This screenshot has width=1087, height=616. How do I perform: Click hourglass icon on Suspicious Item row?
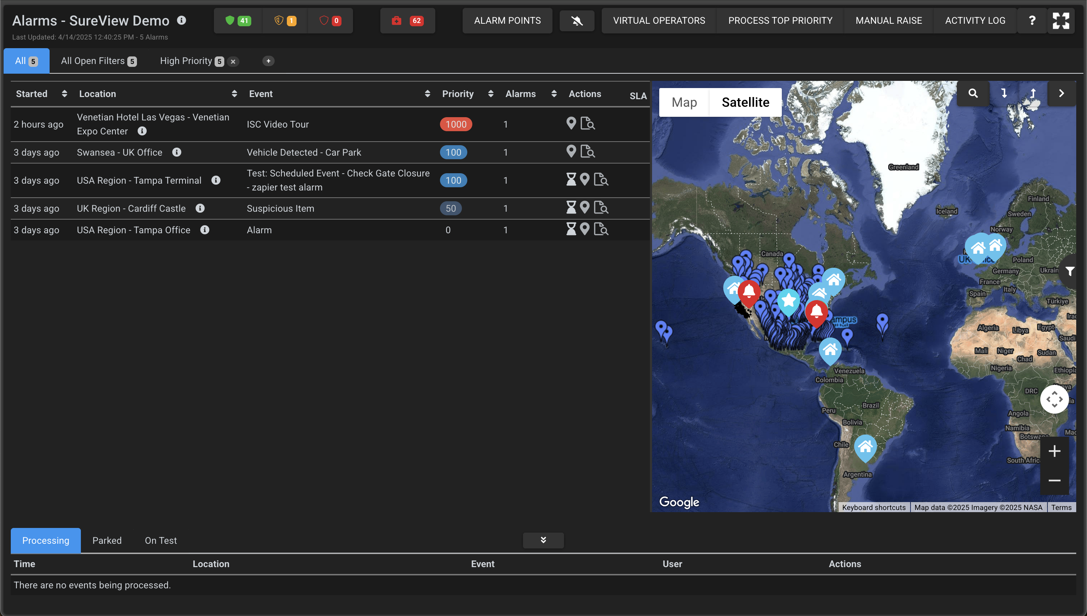tap(571, 207)
